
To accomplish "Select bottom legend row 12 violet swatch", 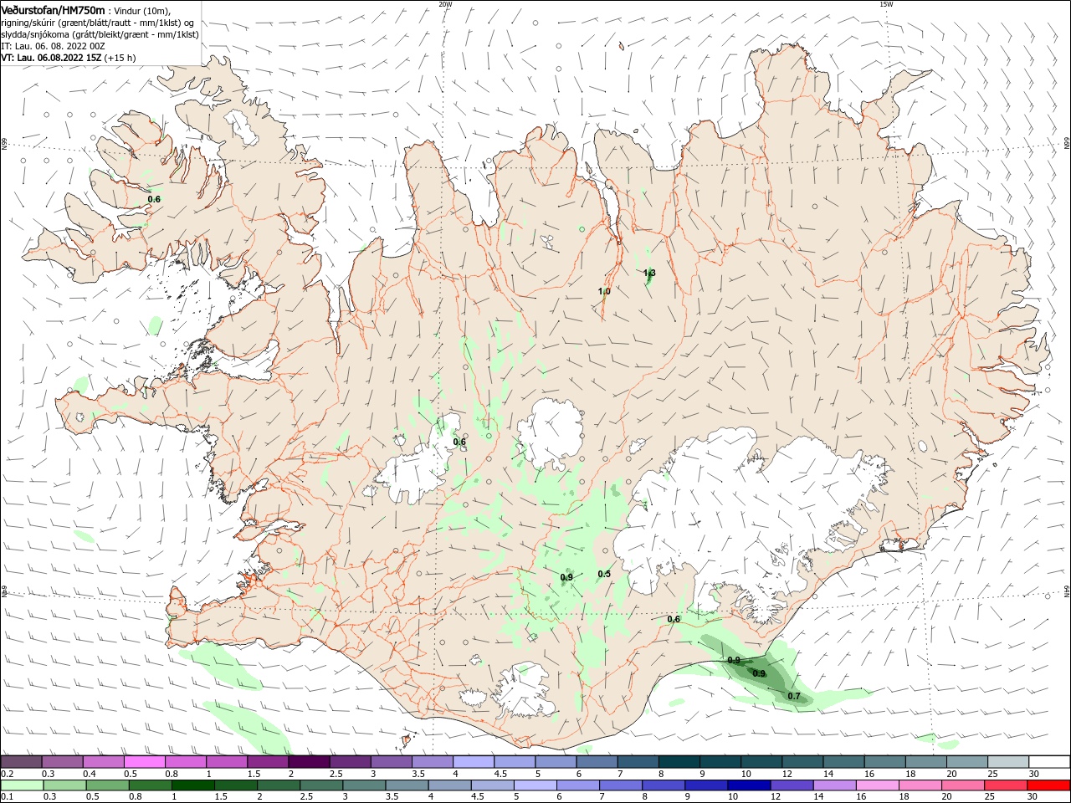I will [791, 785].
